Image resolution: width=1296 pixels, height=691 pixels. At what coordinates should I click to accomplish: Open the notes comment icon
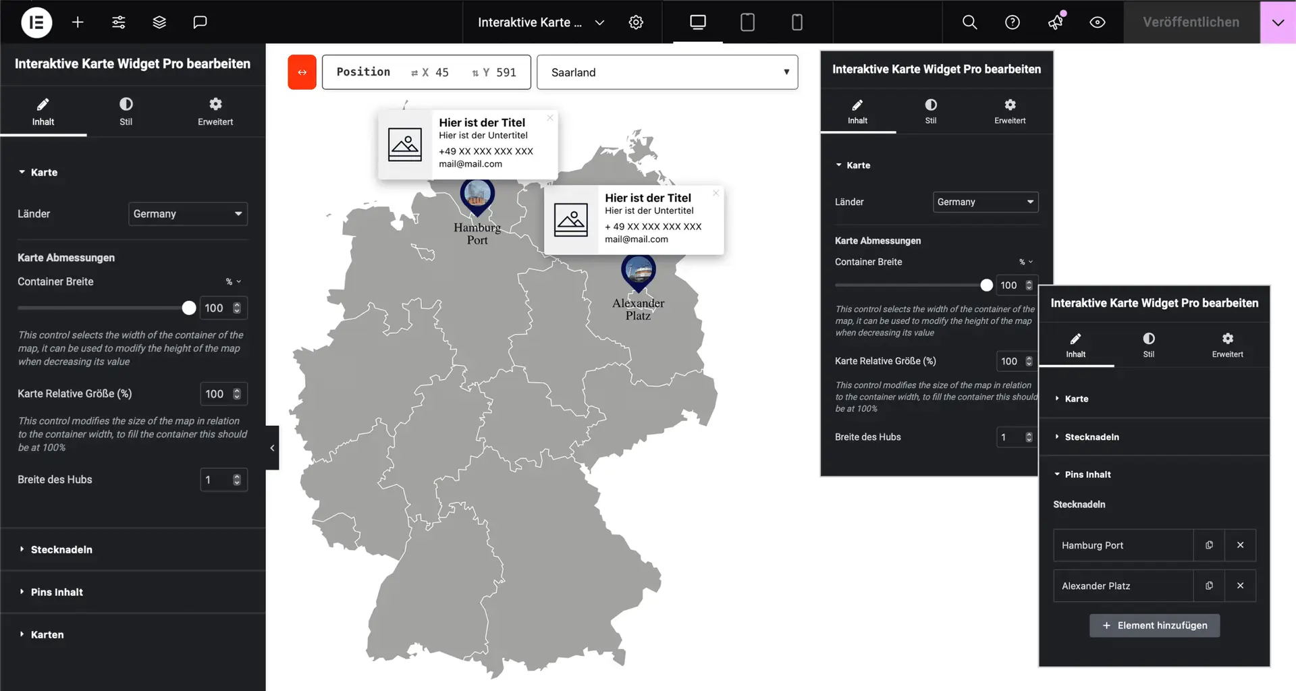pyautogui.click(x=200, y=22)
